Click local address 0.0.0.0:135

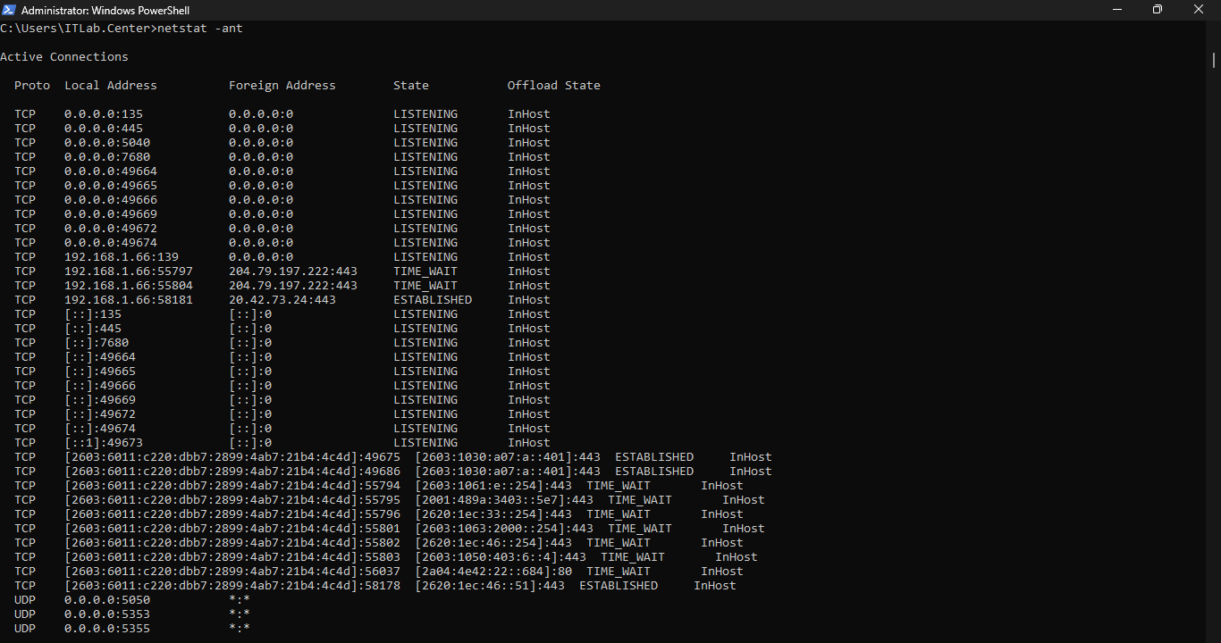[x=104, y=114]
